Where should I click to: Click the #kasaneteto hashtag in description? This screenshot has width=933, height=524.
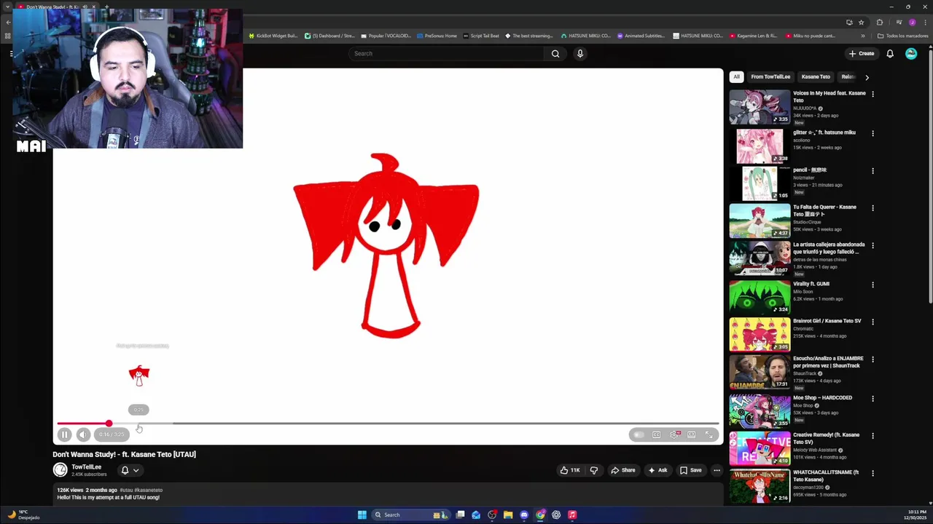click(x=148, y=490)
